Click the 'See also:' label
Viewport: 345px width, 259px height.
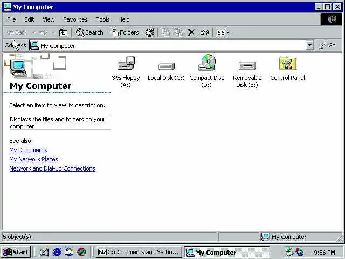coord(21,141)
